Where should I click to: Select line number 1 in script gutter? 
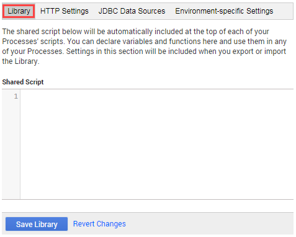coord(16,96)
